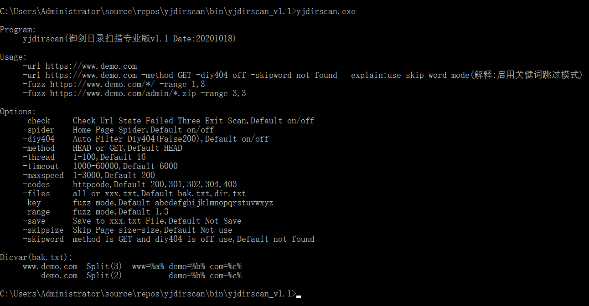This screenshot has width=589, height=306.
Task: Click the -timeout option name
Action: (x=41, y=166)
